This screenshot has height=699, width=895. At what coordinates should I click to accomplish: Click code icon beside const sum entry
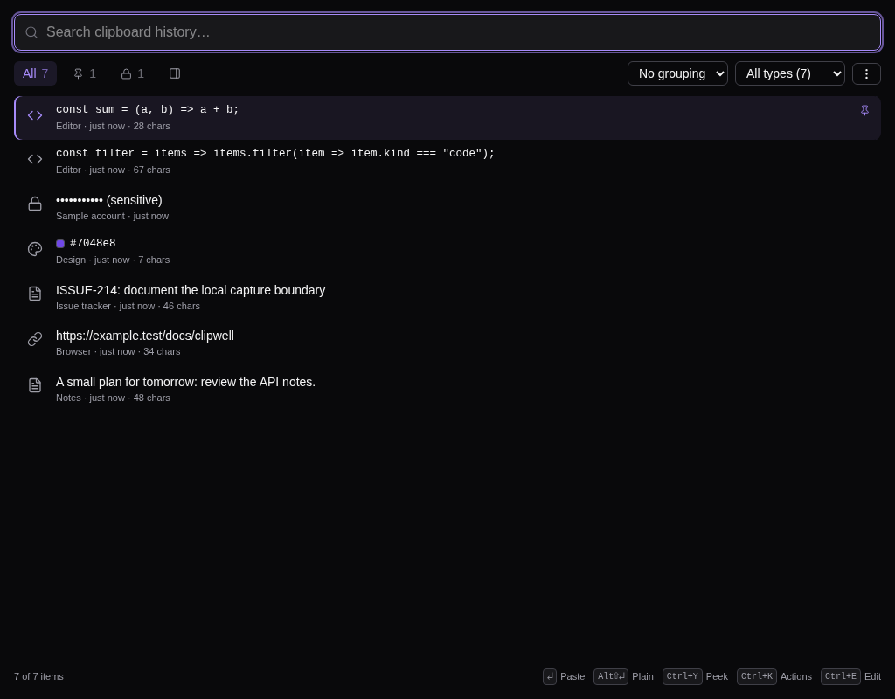pyautogui.click(x=35, y=115)
